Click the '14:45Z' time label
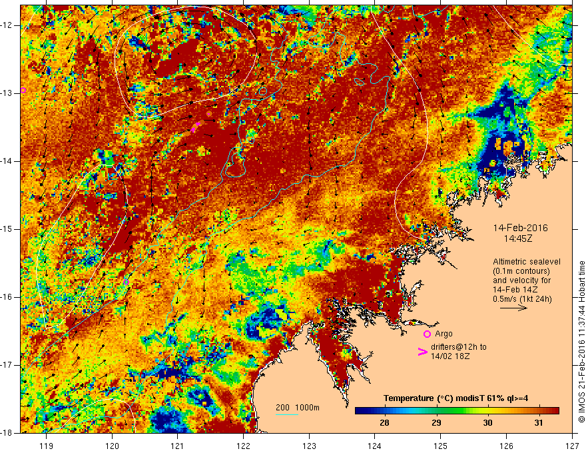This screenshot has height=453, width=586. tap(517, 238)
